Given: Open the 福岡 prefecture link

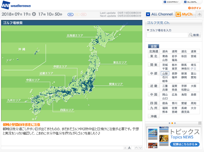Looking at the screenshot, I should point(165,108).
